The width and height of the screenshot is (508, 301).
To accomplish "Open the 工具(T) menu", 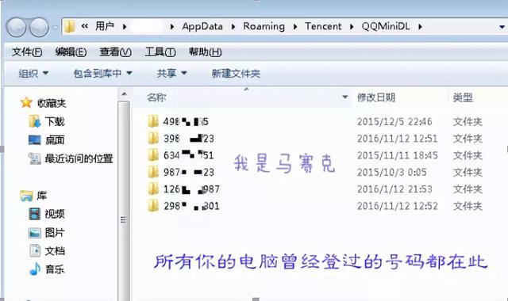I will pos(160,52).
